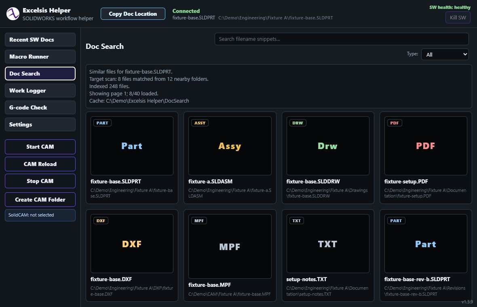Click the PART badge on fixture-base-rev-b card
477x307 pixels.
[396, 221]
